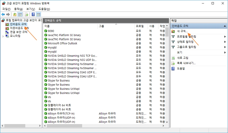Click the 그룹으로 필터링 funnel icon

[173, 47]
